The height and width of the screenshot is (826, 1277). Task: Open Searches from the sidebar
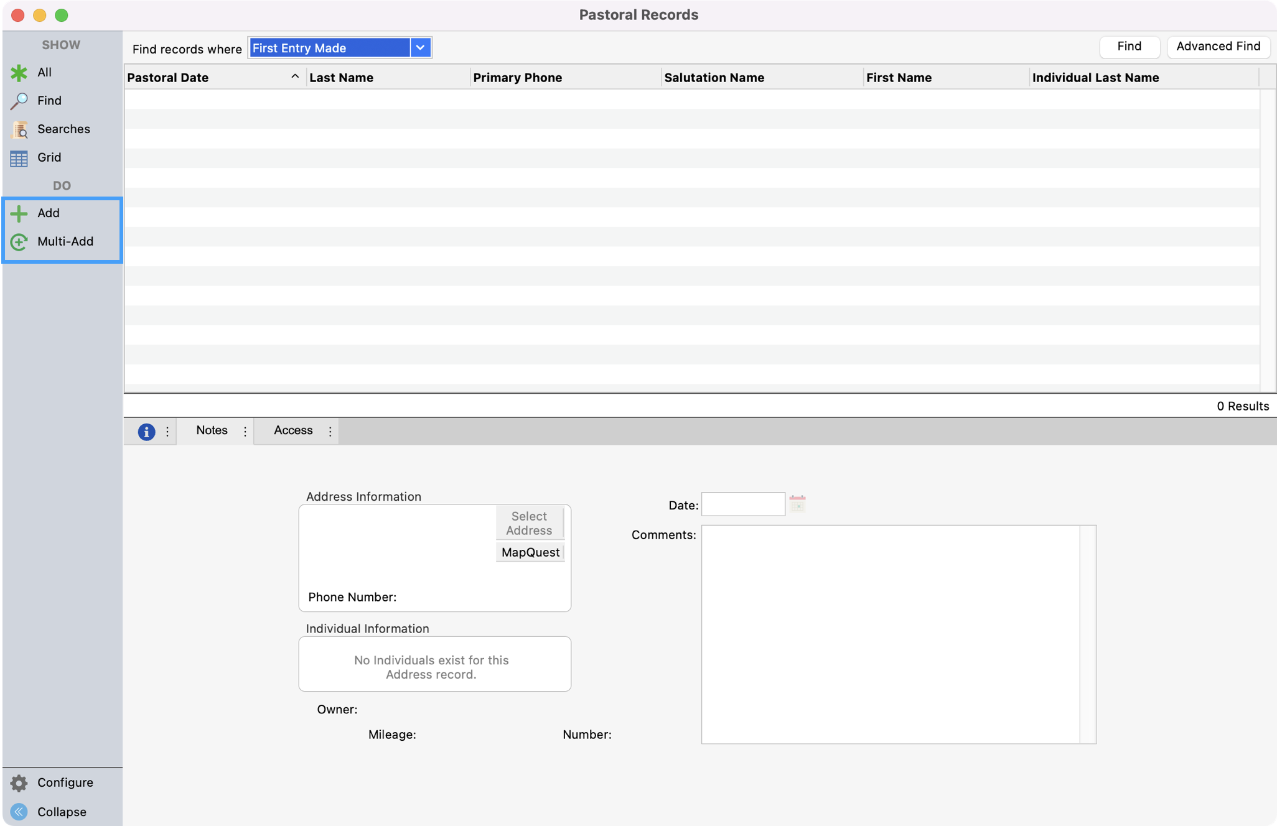coord(63,129)
